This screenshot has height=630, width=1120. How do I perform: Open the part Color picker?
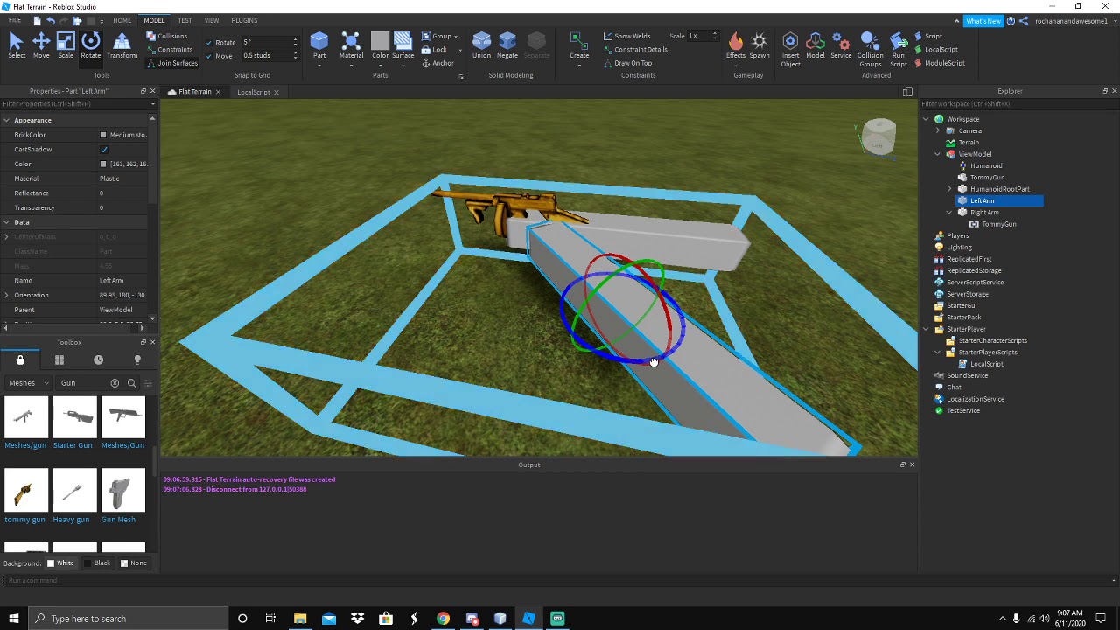(x=380, y=45)
